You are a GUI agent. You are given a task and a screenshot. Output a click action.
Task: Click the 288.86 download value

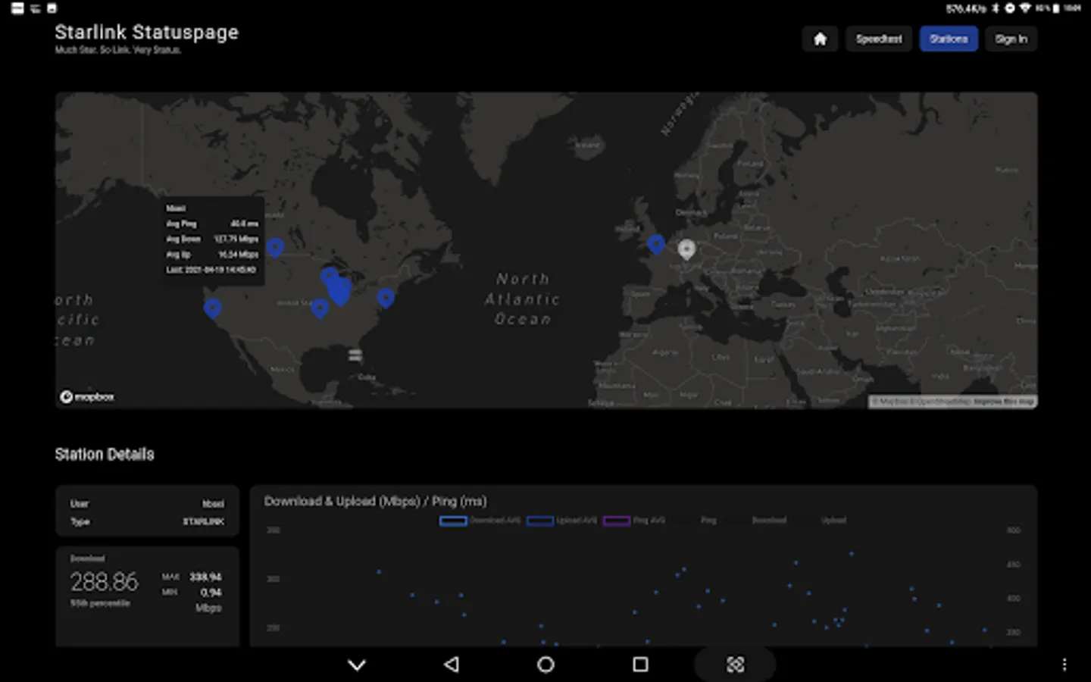tap(105, 582)
